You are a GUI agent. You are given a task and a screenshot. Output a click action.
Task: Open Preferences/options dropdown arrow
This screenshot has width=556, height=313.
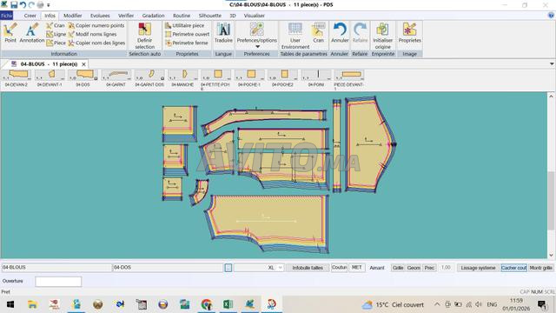[257, 46]
